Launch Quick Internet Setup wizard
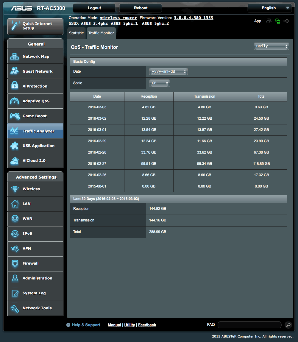 point(35,26)
